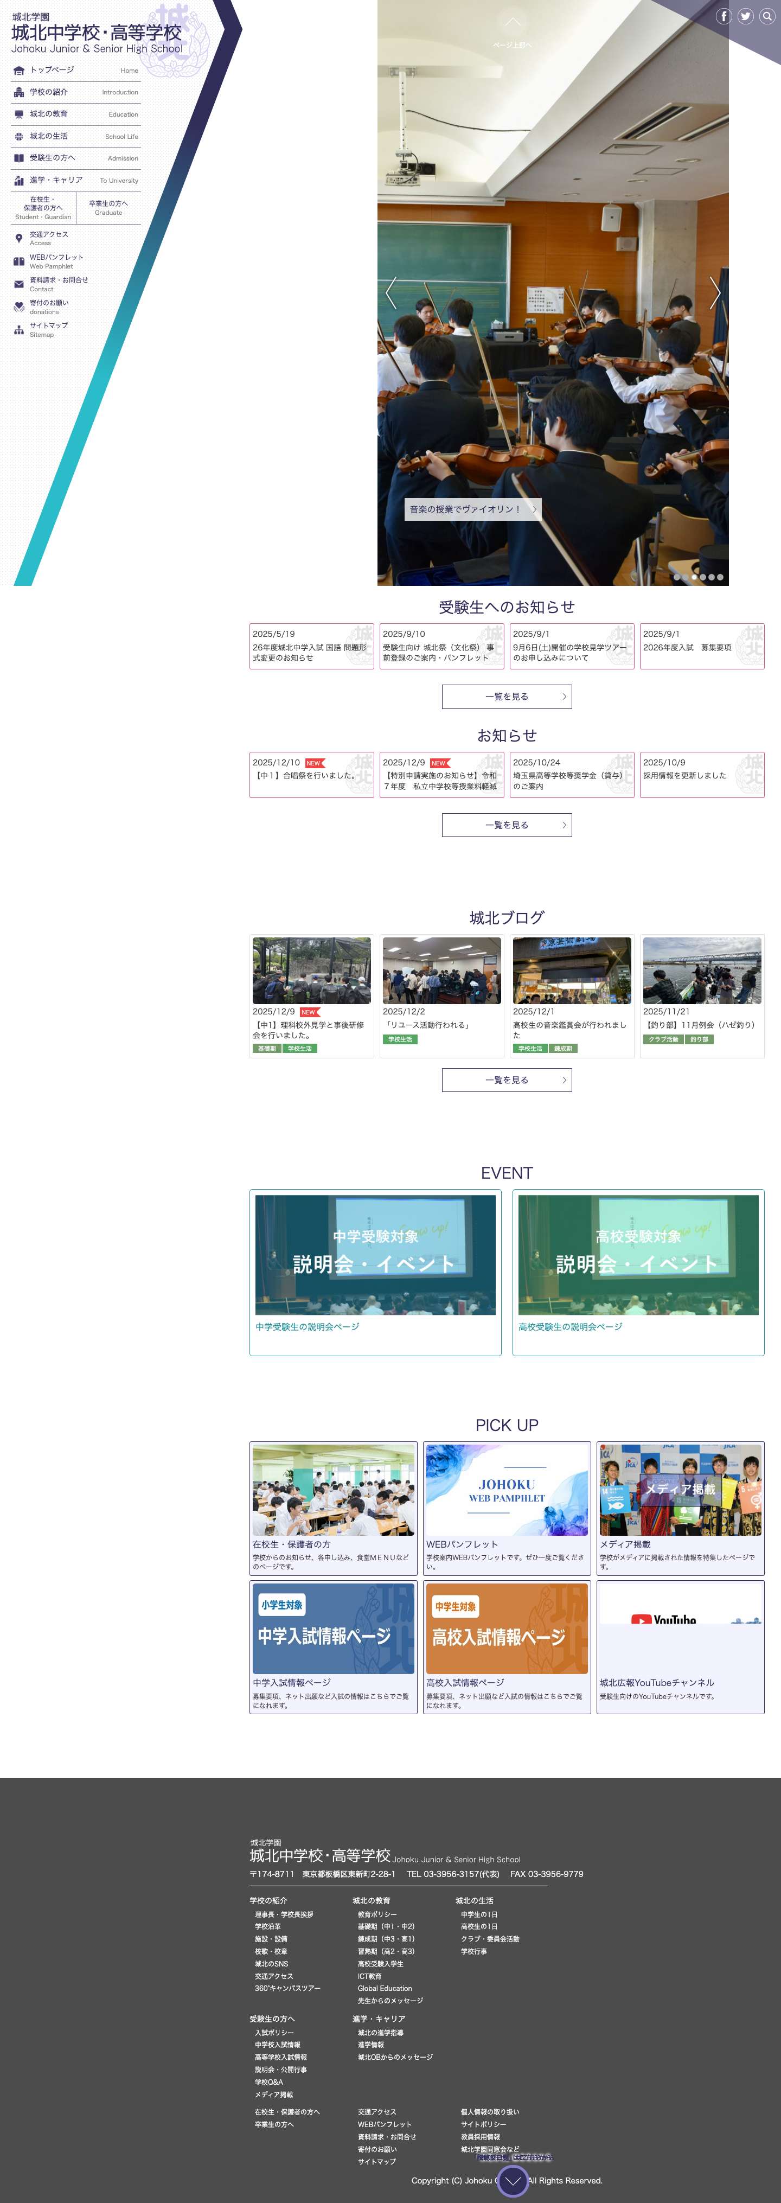Click the School Life icon in sidebar
The height and width of the screenshot is (2203, 781).
point(19,137)
